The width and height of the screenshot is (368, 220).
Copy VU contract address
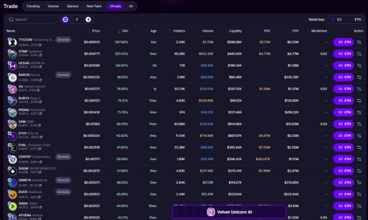pos(38,90)
